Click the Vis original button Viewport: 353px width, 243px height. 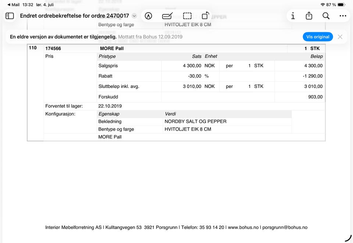click(318, 37)
